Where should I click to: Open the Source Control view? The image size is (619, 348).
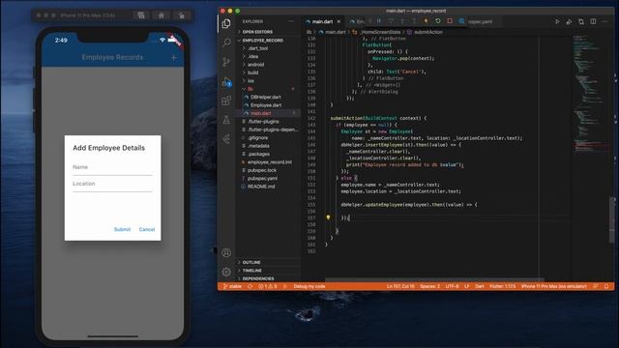point(226,62)
